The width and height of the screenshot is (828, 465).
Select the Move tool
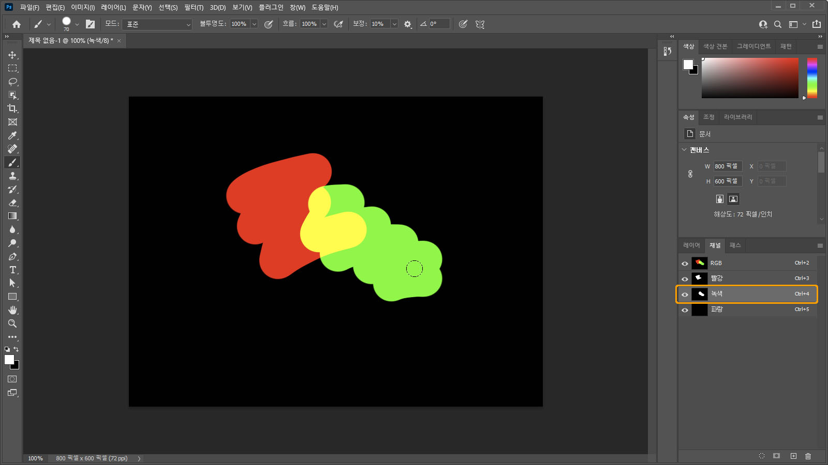click(x=12, y=55)
